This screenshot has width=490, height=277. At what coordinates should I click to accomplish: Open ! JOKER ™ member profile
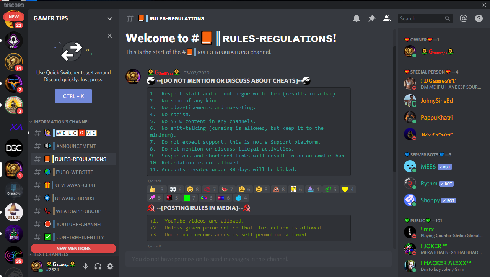click(444, 249)
